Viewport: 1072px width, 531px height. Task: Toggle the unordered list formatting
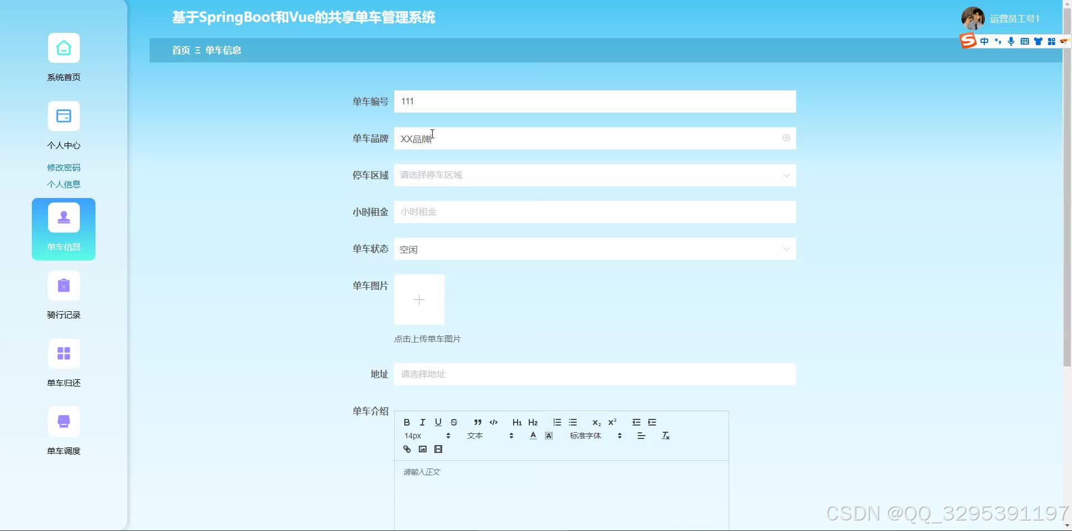point(573,422)
